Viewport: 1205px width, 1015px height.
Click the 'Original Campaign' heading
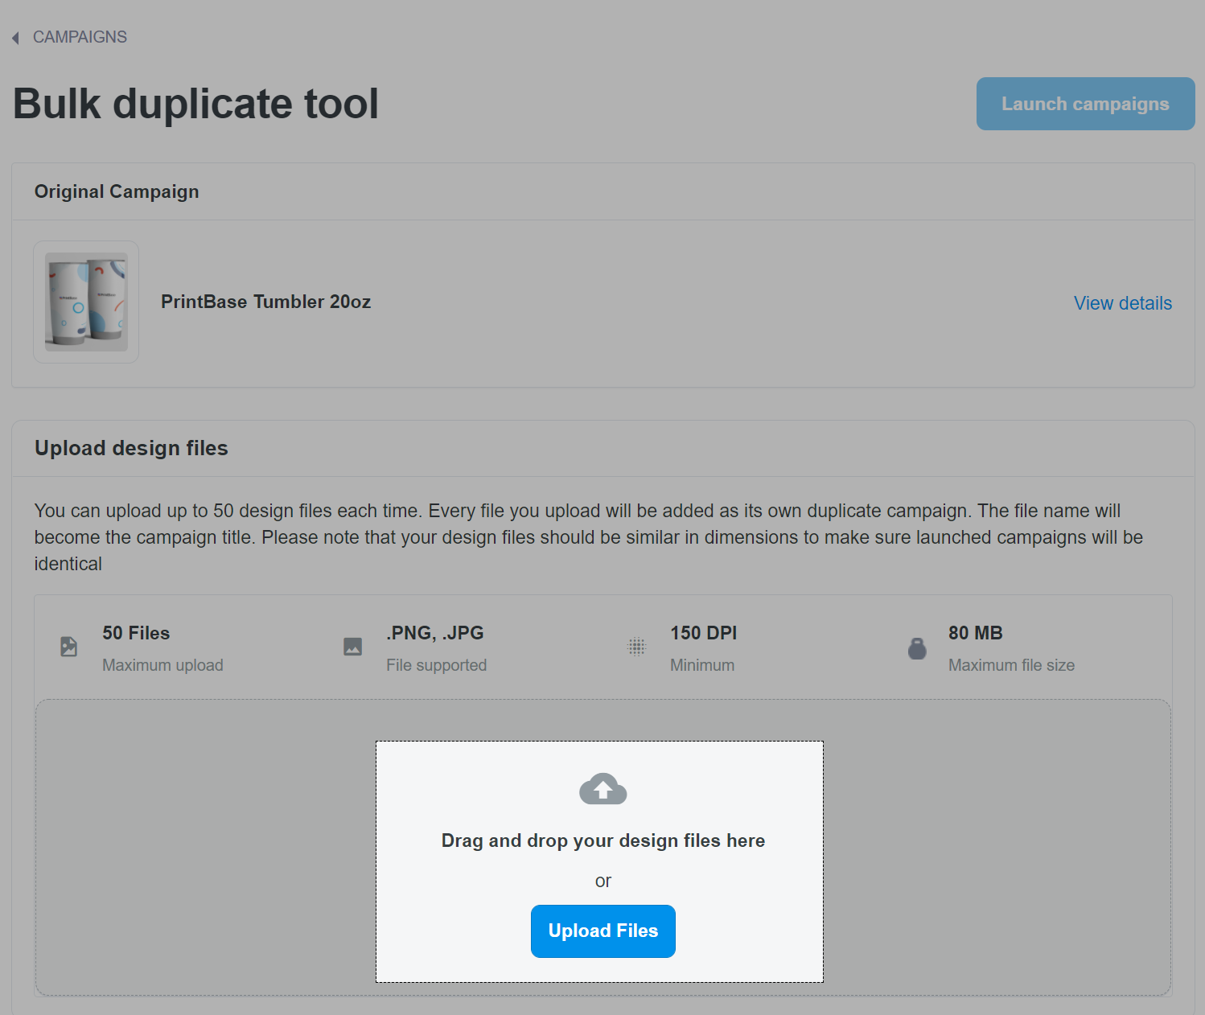pos(117,191)
